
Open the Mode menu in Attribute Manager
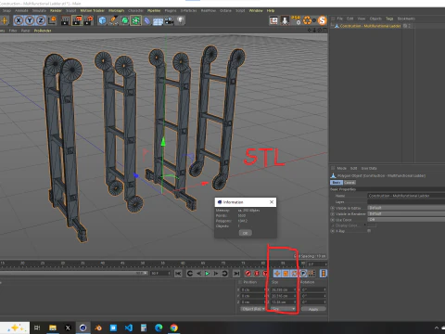click(341, 168)
